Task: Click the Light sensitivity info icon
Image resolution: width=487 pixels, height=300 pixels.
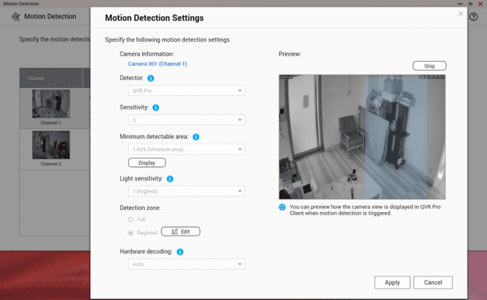Action: pyautogui.click(x=171, y=179)
